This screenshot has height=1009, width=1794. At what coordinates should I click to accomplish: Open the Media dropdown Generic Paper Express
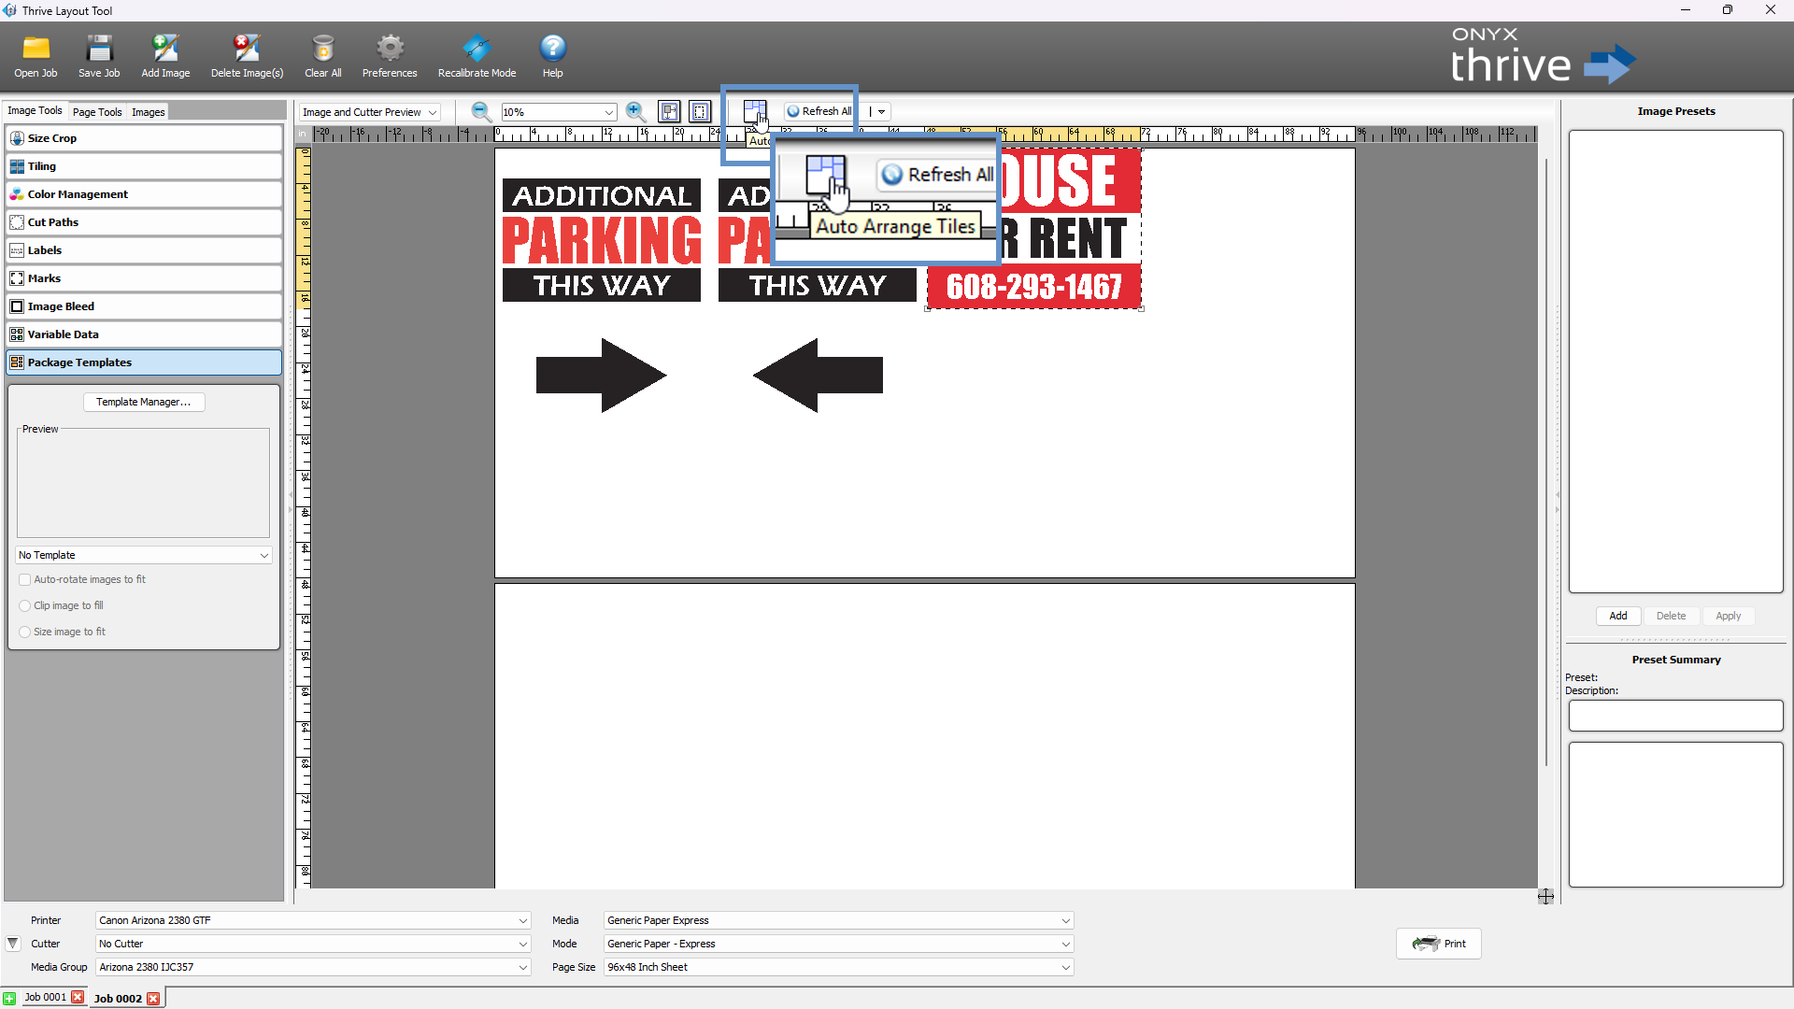pyautogui.click(x=838, y=920)
